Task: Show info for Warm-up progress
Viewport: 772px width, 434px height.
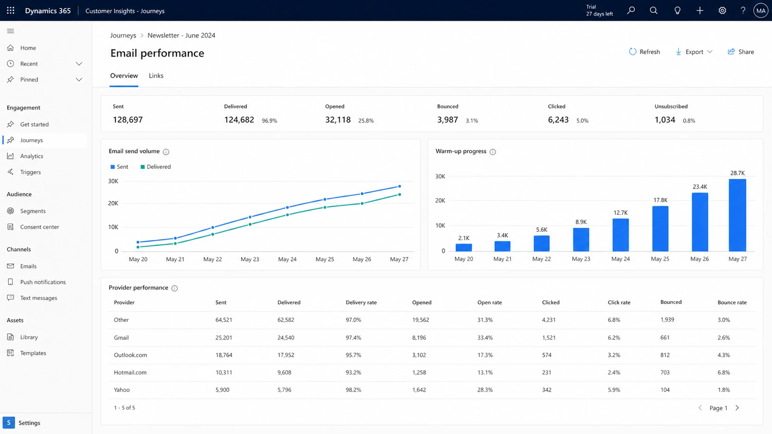Action: (x=493, y=152)
